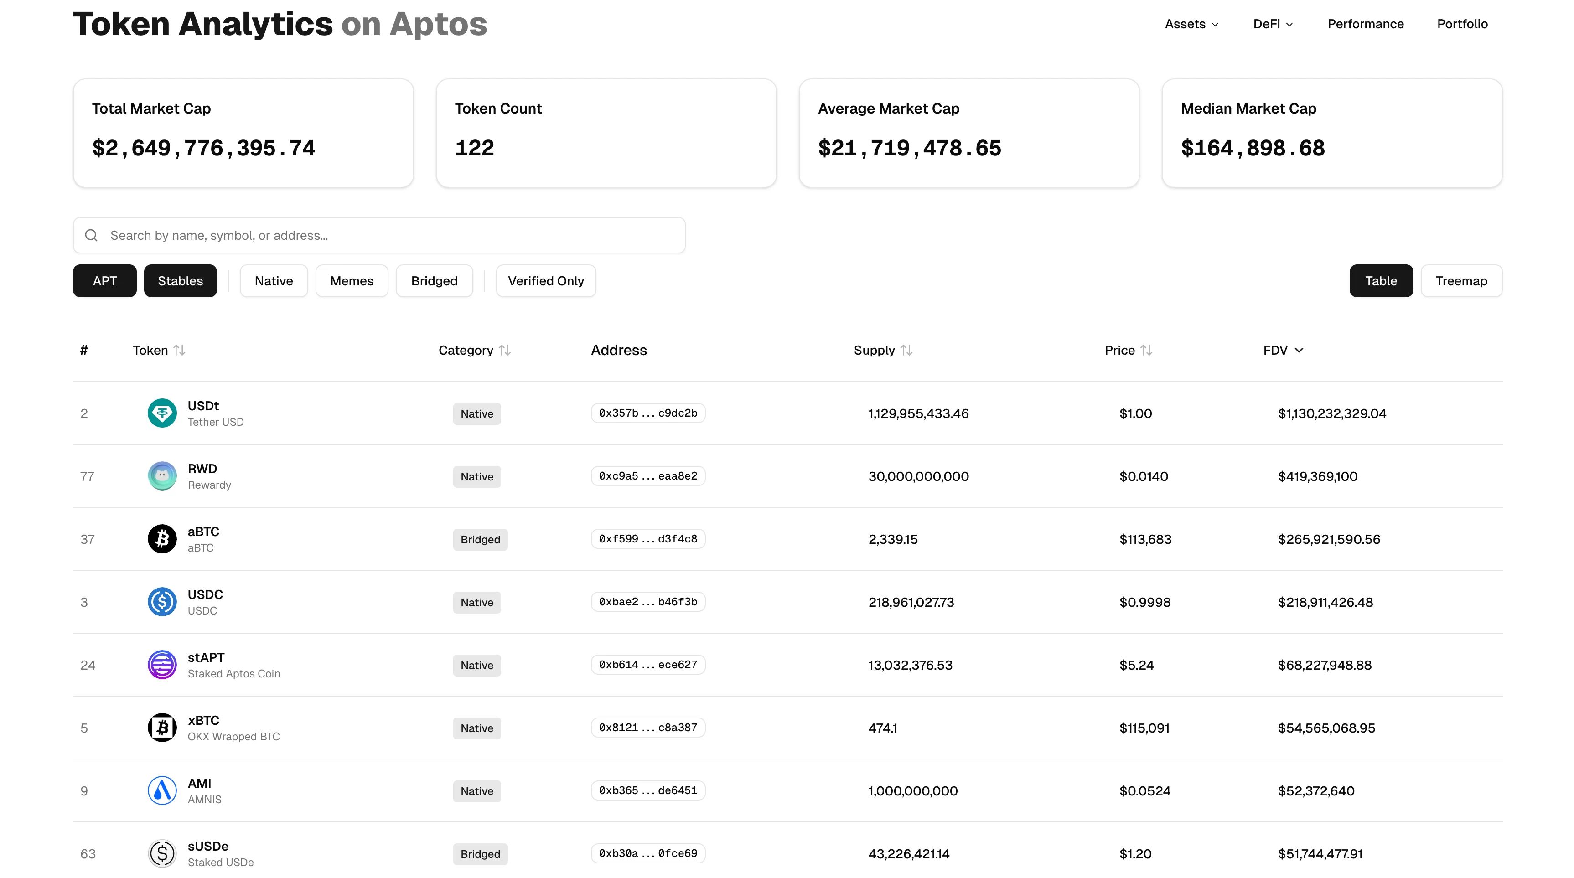1574x878 pixels.
Task: Open the FDV column dropdown
Action: 1282,350
